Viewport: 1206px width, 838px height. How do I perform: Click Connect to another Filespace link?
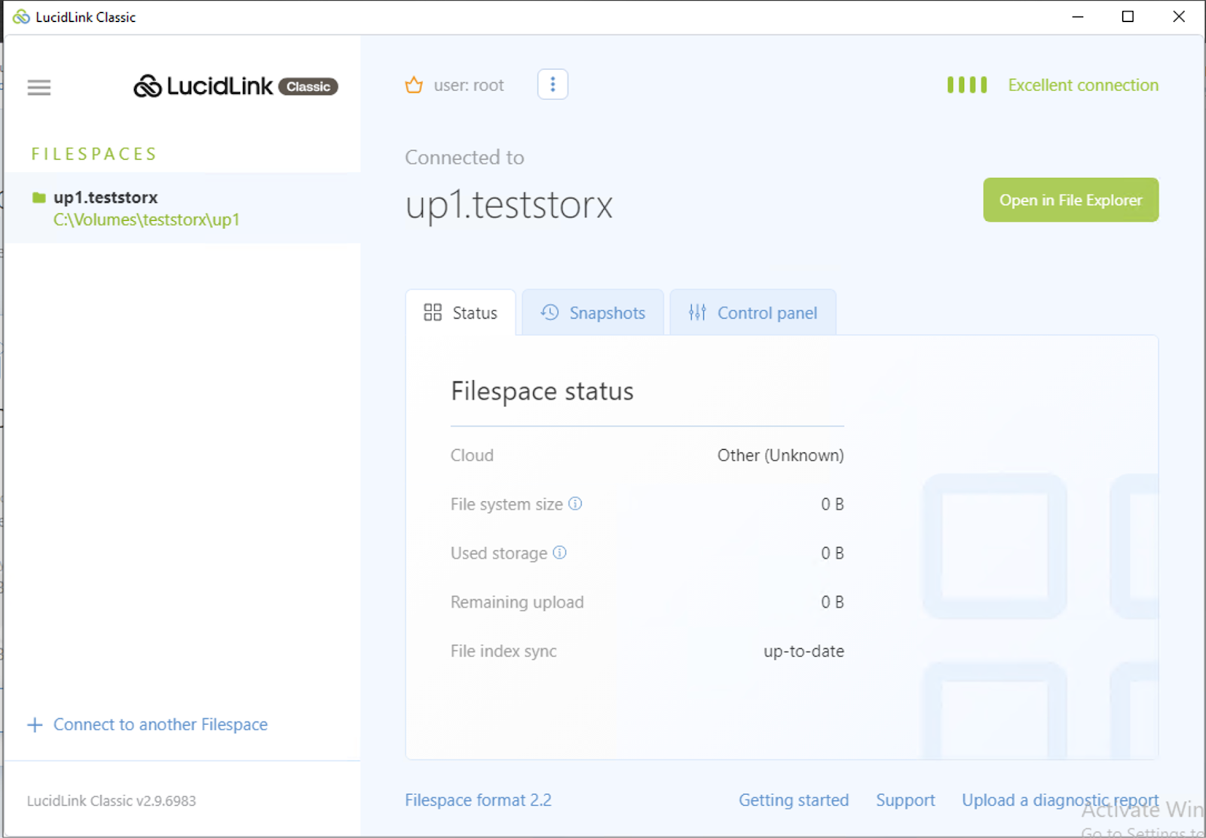point(161,725)
